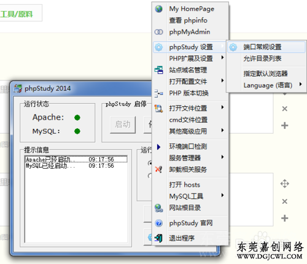Open phpMyAdmin from the menu
The height and width of the screenshot is (264, 307).
(191, 32)
